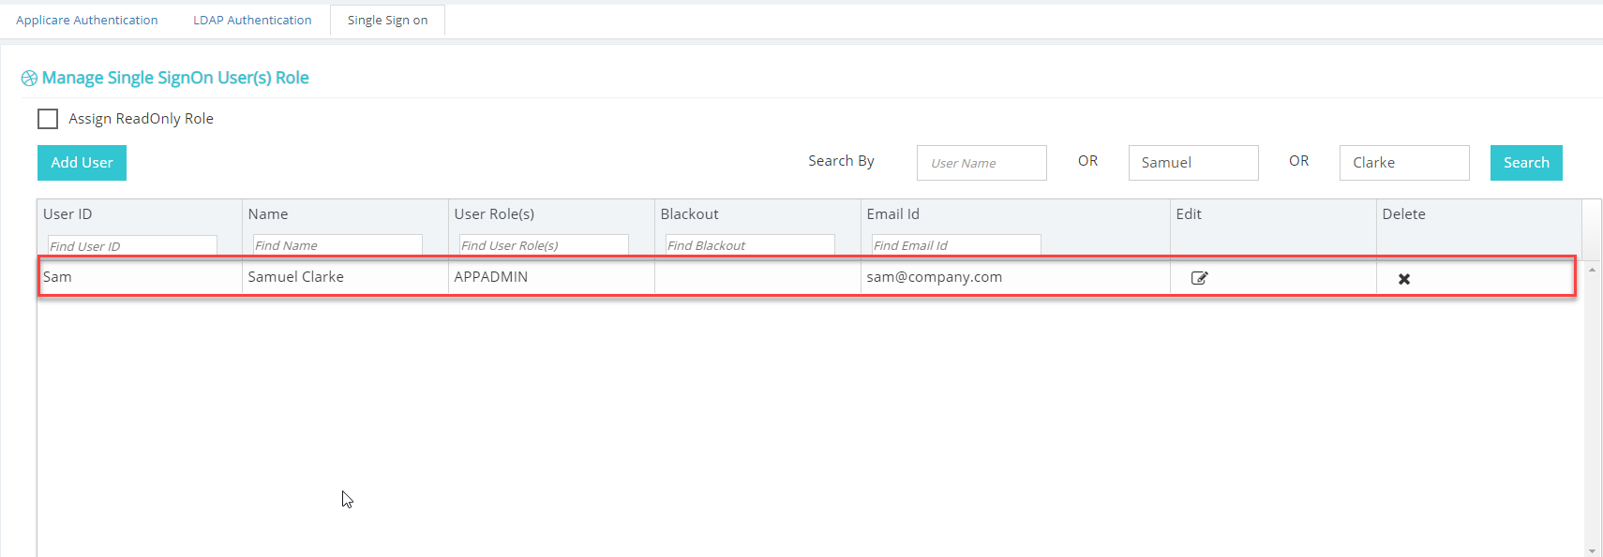This screenshot has height=557, width=1603.
Task: Sort by the User Role(s) column header
Action: [x=494, y=214]
